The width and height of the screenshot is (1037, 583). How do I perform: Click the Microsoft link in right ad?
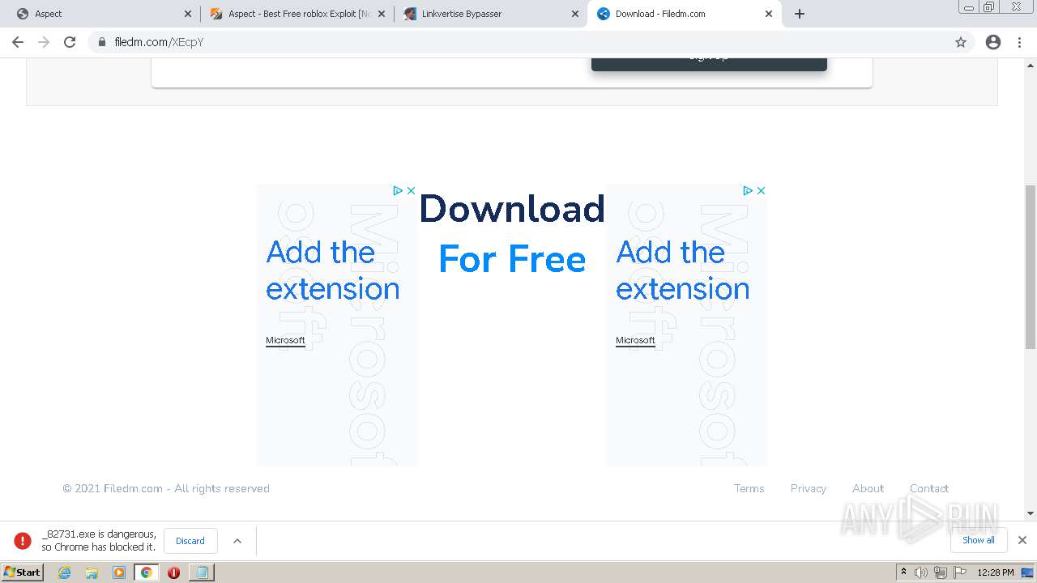[635, 340]
